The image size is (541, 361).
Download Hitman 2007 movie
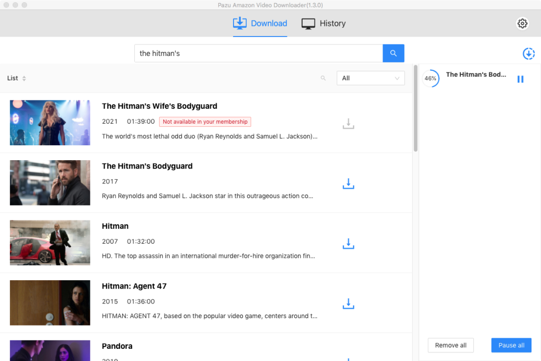pyautogui.click(x=349, y=243)
